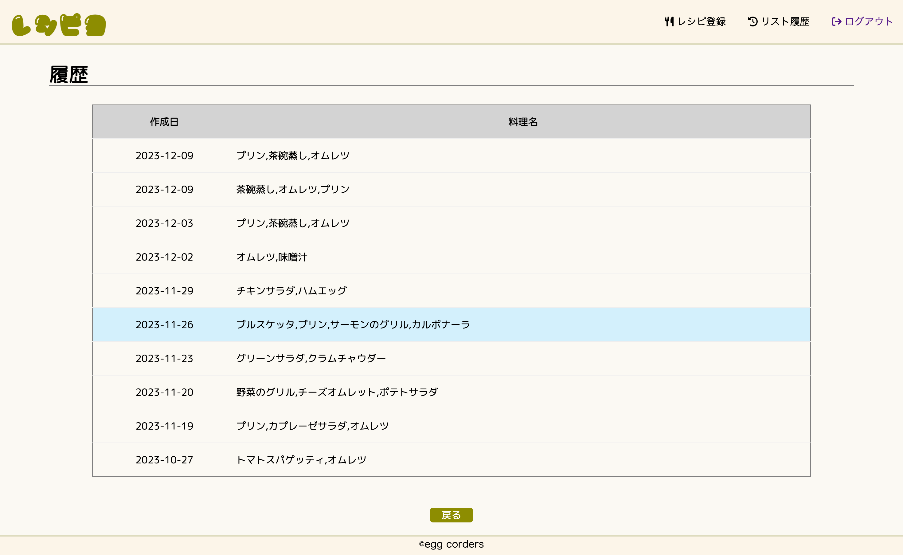Click the 作成日 column header
903x555 pixels.
click(x=164, y=122)
